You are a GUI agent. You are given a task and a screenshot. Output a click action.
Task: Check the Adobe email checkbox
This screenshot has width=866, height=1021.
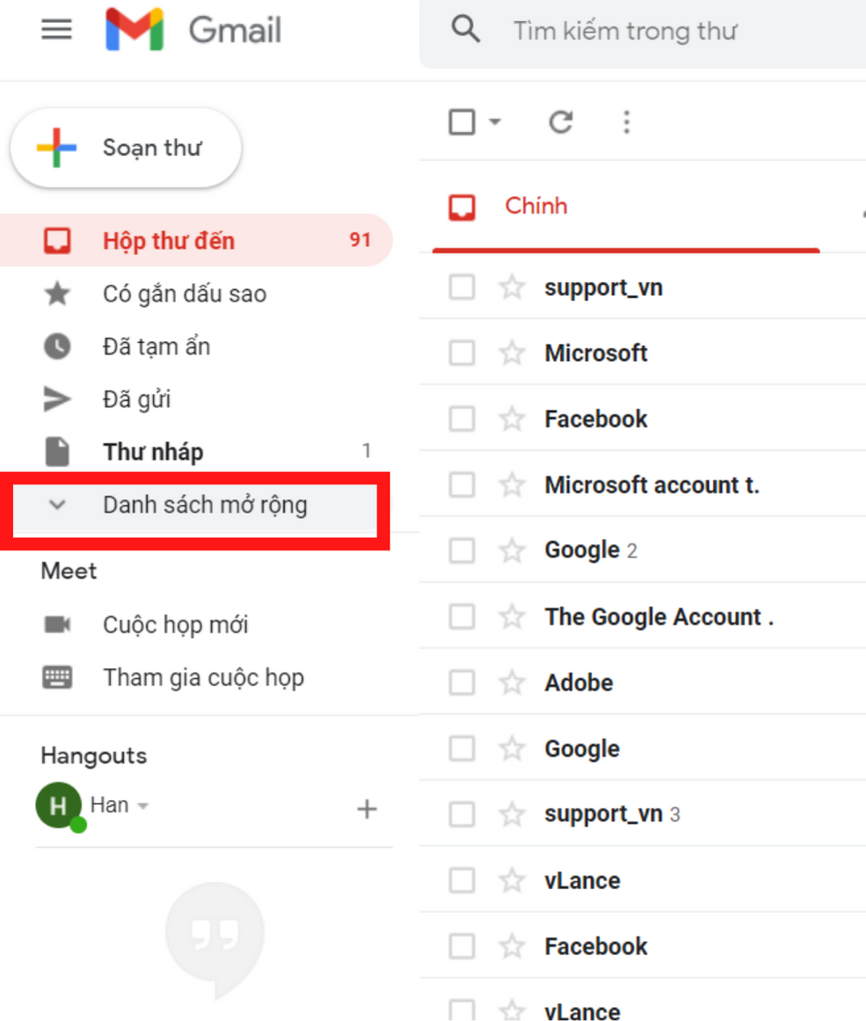tap(462, 682)
